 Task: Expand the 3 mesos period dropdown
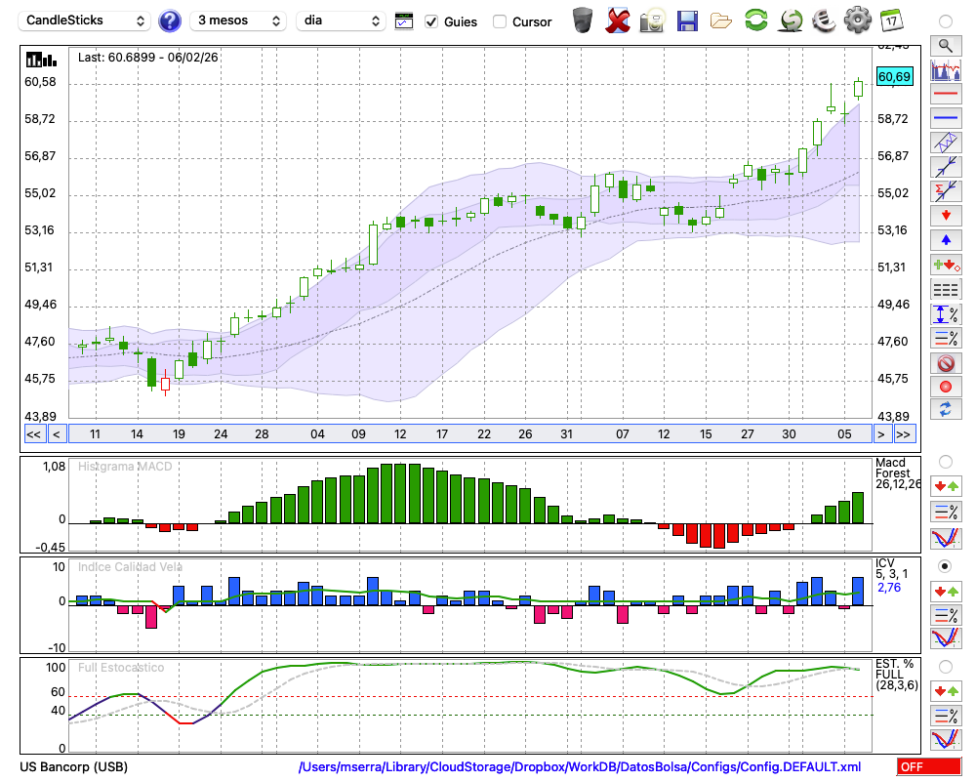[x=238, y=21]
